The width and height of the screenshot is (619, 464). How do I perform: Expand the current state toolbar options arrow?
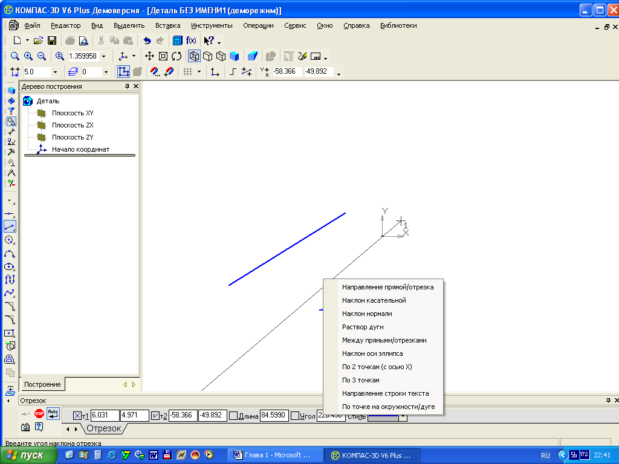[339, 74]
